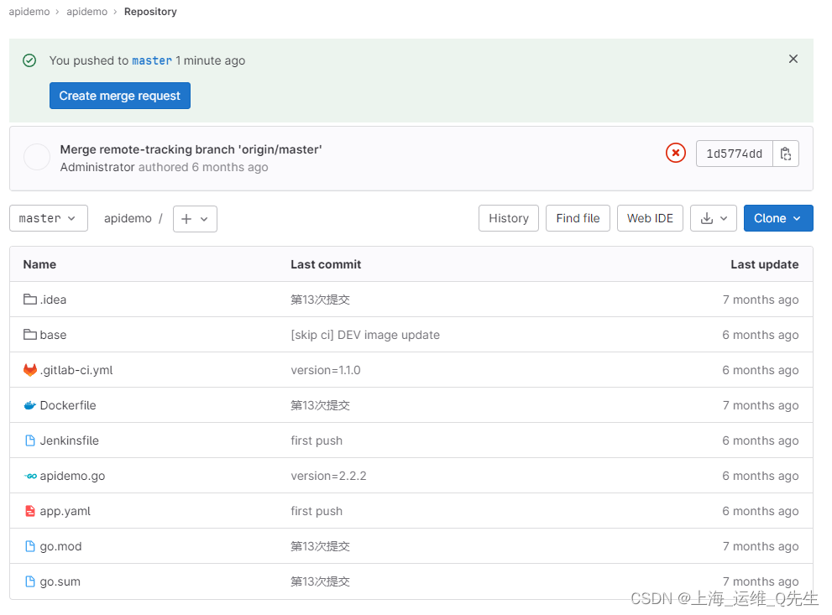832x615 pixels.
Task: Open the app.yaml file
Action: (65, 511)
